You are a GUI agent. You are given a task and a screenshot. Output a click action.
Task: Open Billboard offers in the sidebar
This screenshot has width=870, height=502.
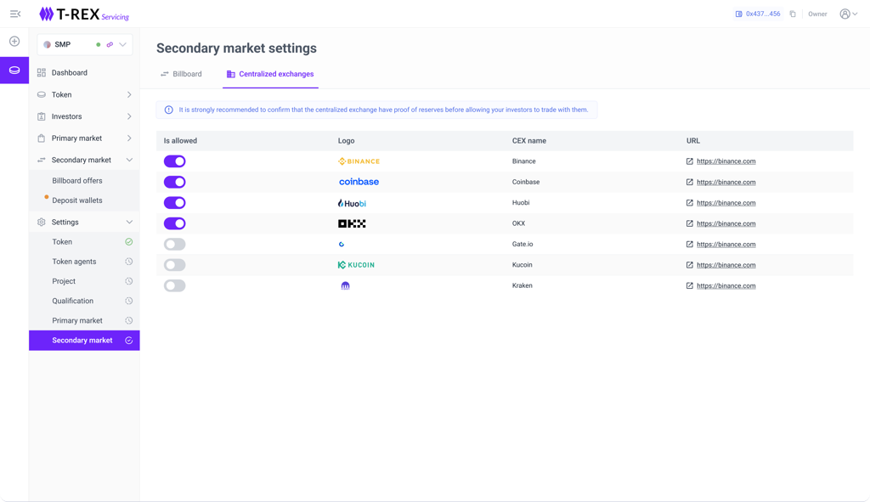tap(77, 181)
